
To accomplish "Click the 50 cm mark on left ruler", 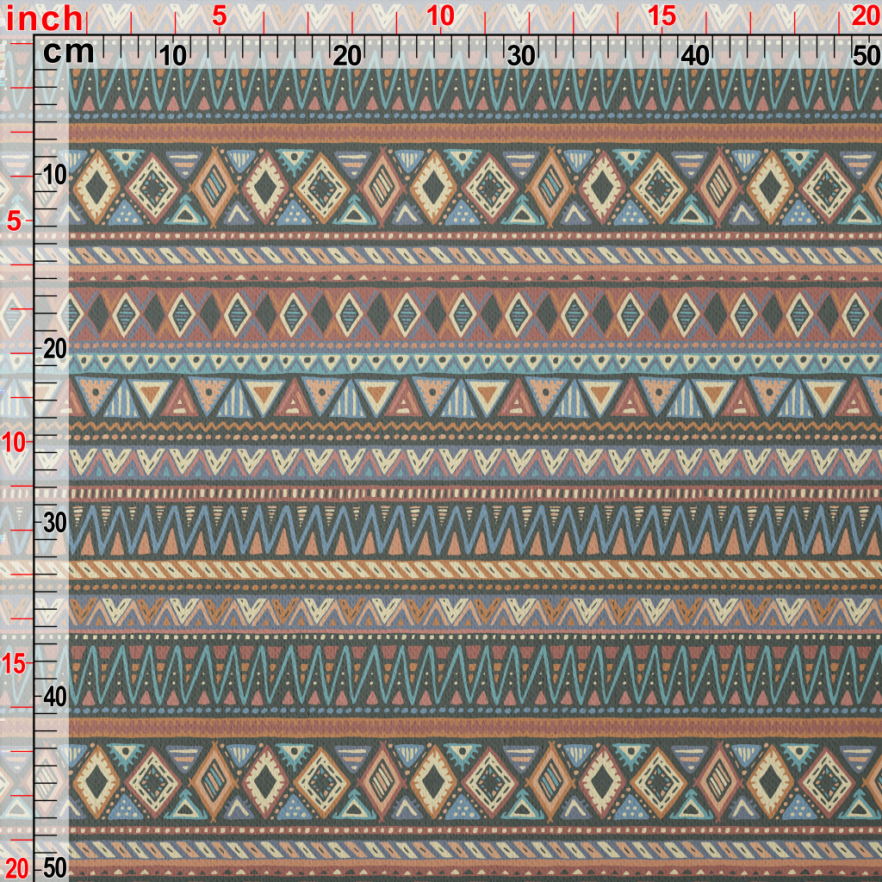I will [x=53, y=866].
